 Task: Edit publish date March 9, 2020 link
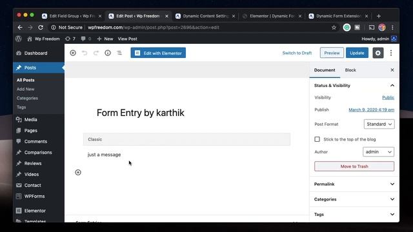coord(372,110)
